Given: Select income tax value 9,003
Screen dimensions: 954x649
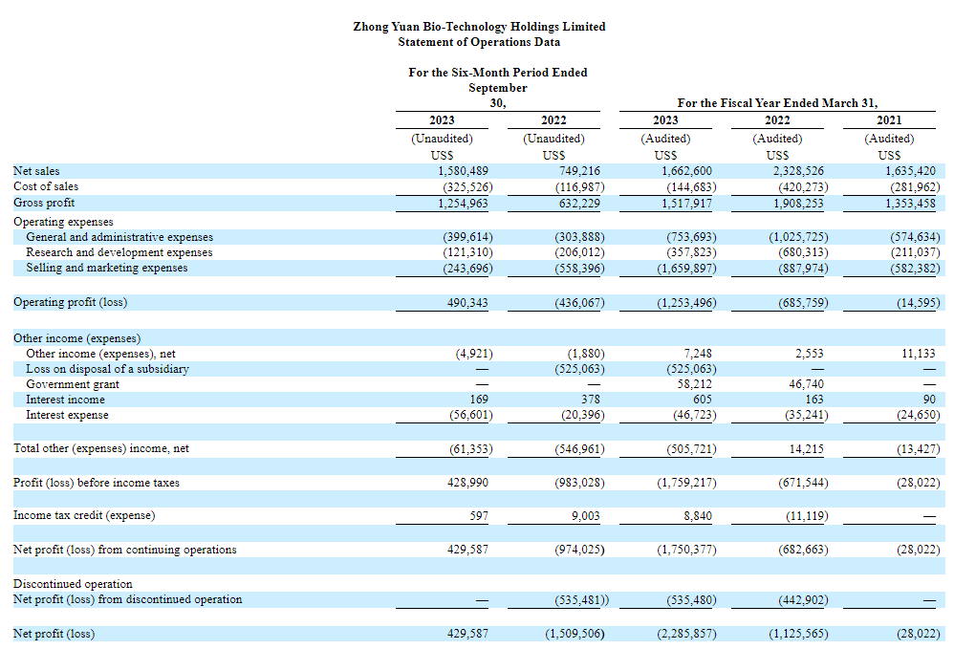Looking at the screenshot, I should (585, 516).
